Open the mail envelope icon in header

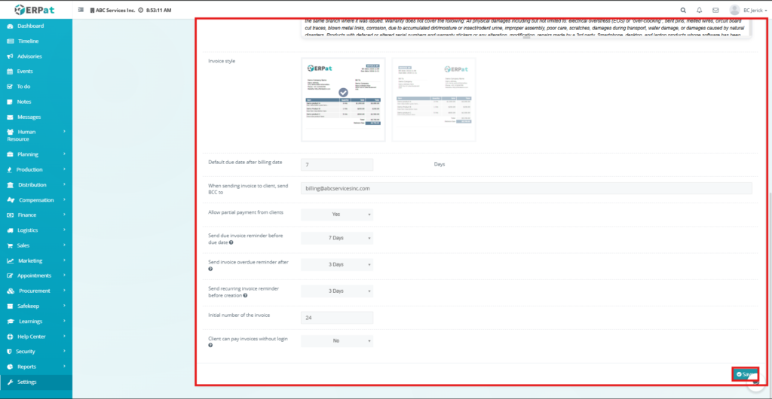(715, 10)
